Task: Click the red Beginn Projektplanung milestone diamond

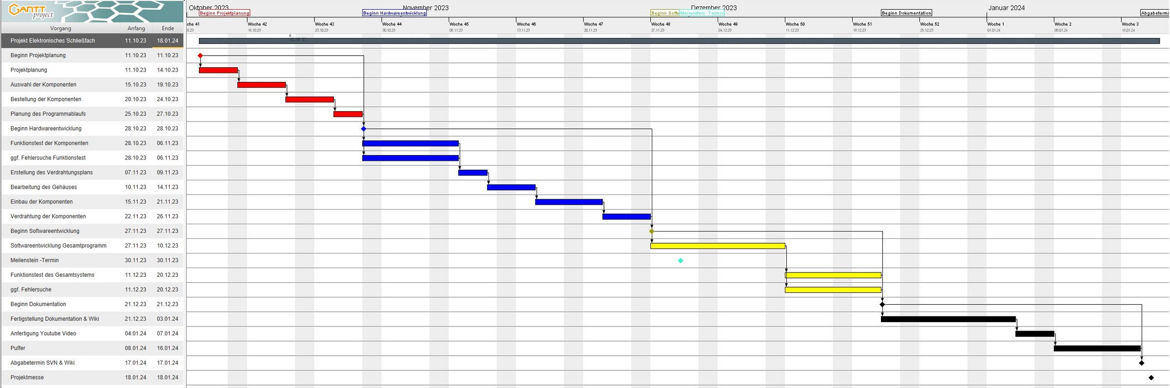Action: 200,56
